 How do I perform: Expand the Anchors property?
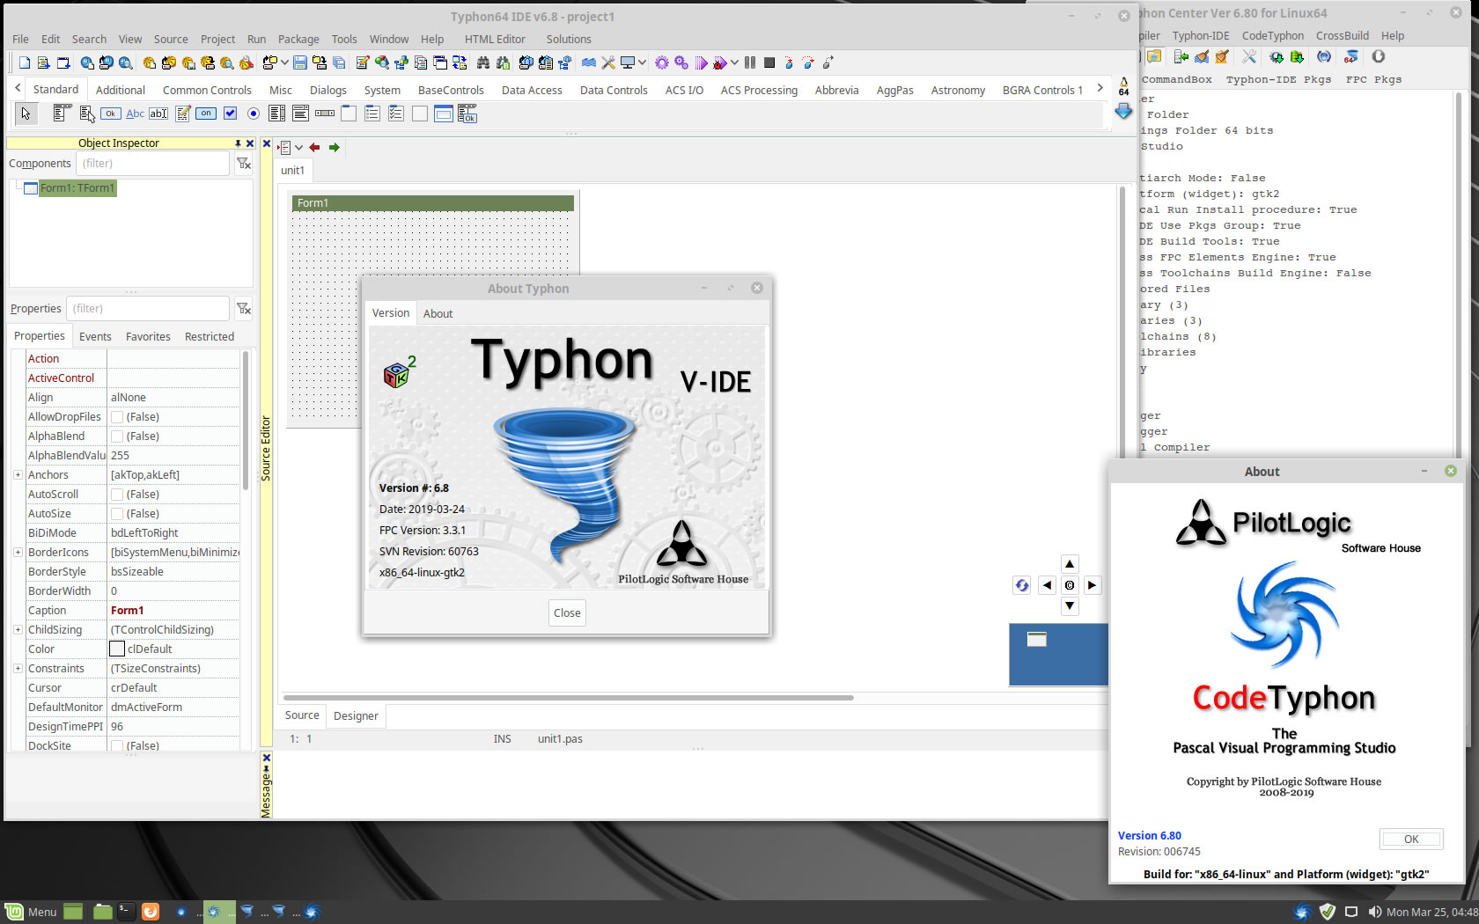click(x=18, y=475)
